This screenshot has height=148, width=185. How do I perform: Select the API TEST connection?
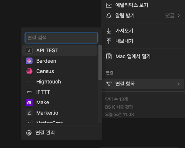(x=60, y=50)
